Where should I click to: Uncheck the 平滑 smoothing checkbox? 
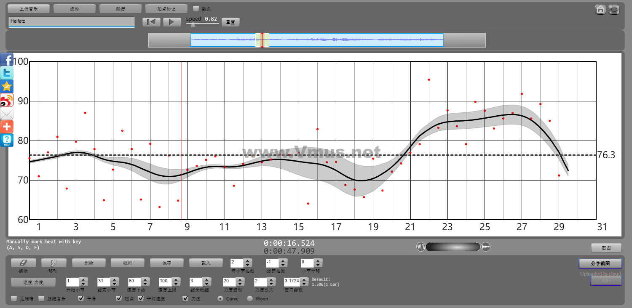point(81,299)
